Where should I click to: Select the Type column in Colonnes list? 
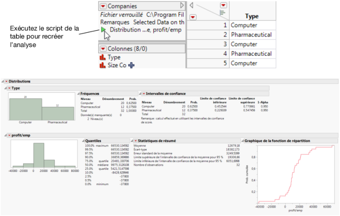(x=114, y=57)
